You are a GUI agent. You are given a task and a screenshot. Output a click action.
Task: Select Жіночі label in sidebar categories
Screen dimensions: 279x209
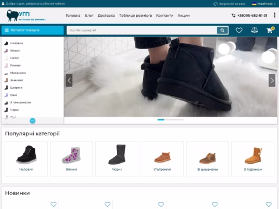tap(15, 51)
